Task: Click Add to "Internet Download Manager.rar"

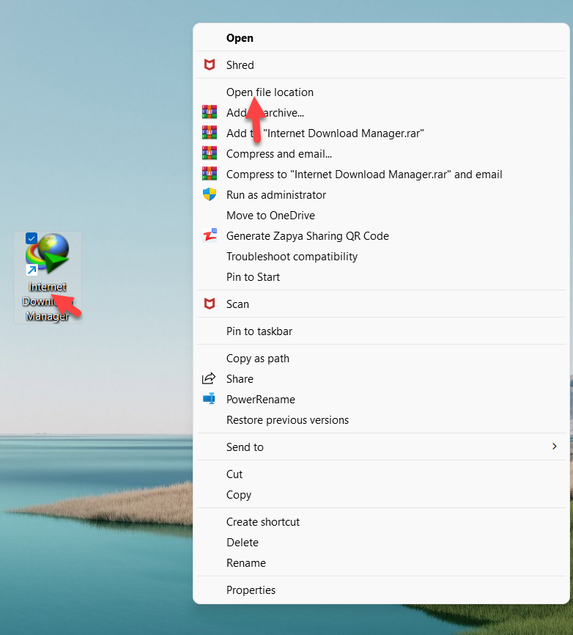Action: click(x=325, y=133)
